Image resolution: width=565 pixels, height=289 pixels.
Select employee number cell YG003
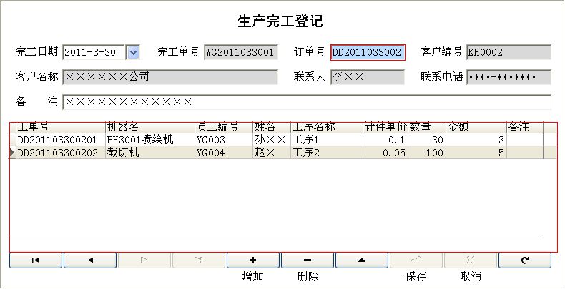pyautogui.click(x=224, y=140)
